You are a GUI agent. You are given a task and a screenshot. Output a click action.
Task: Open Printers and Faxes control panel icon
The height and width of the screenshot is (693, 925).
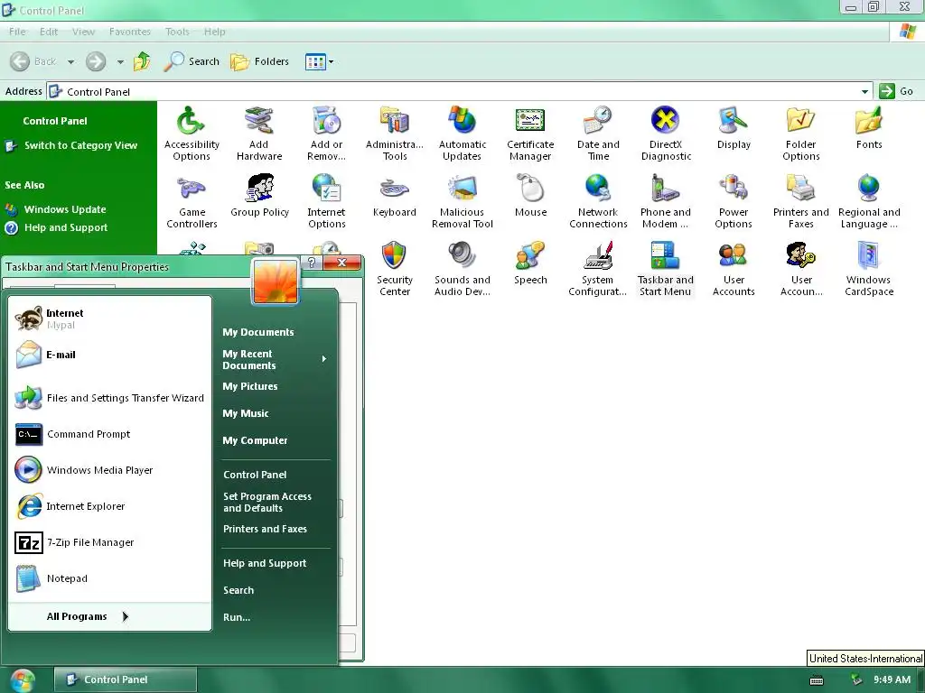(801, 201)
